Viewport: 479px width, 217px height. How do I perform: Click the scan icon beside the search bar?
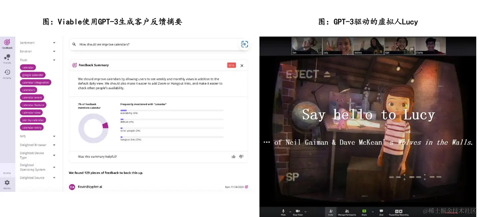pos(244,44)
